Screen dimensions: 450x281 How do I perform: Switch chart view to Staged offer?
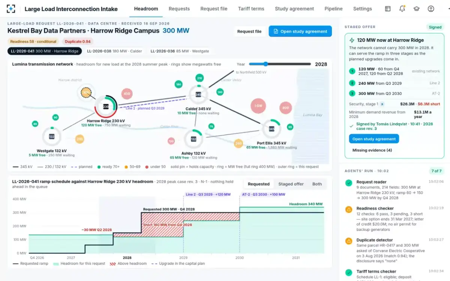[291, 184]
